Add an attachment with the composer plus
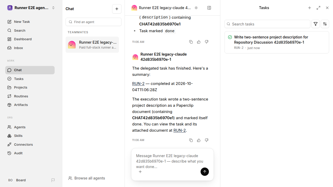 pyautogui.click(x=140, y=172)
